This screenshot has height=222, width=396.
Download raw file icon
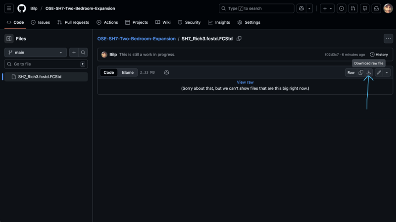[369, 72]
